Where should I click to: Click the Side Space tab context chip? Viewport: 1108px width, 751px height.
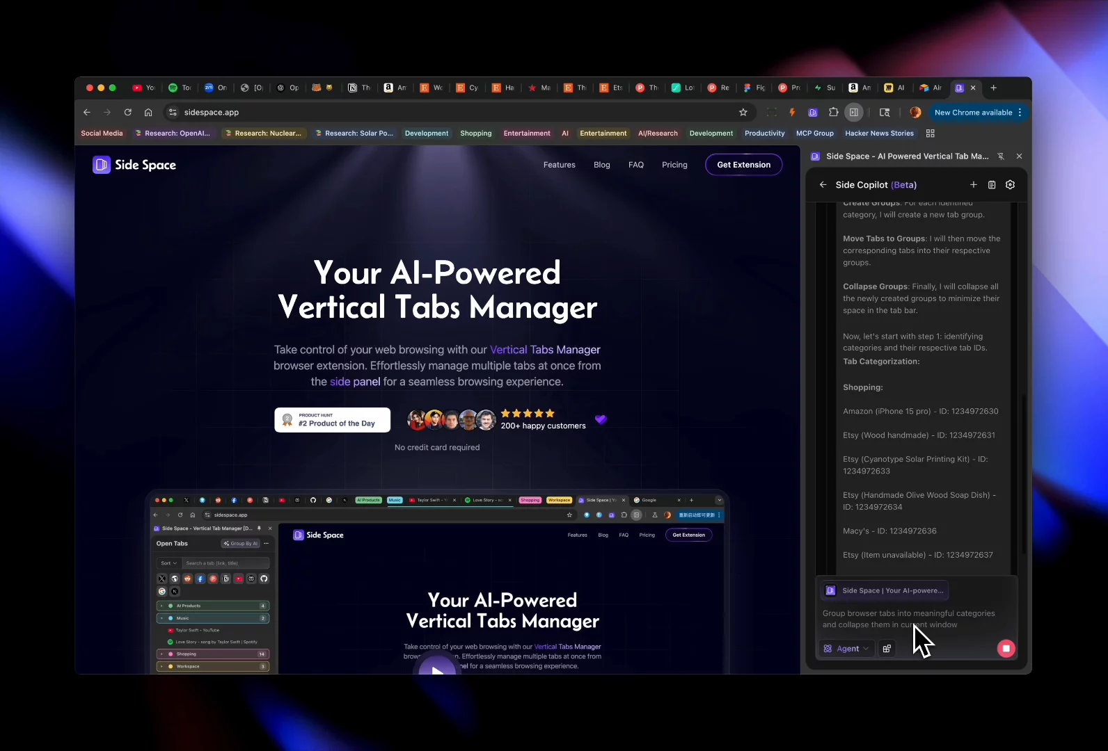click(885, 590)
